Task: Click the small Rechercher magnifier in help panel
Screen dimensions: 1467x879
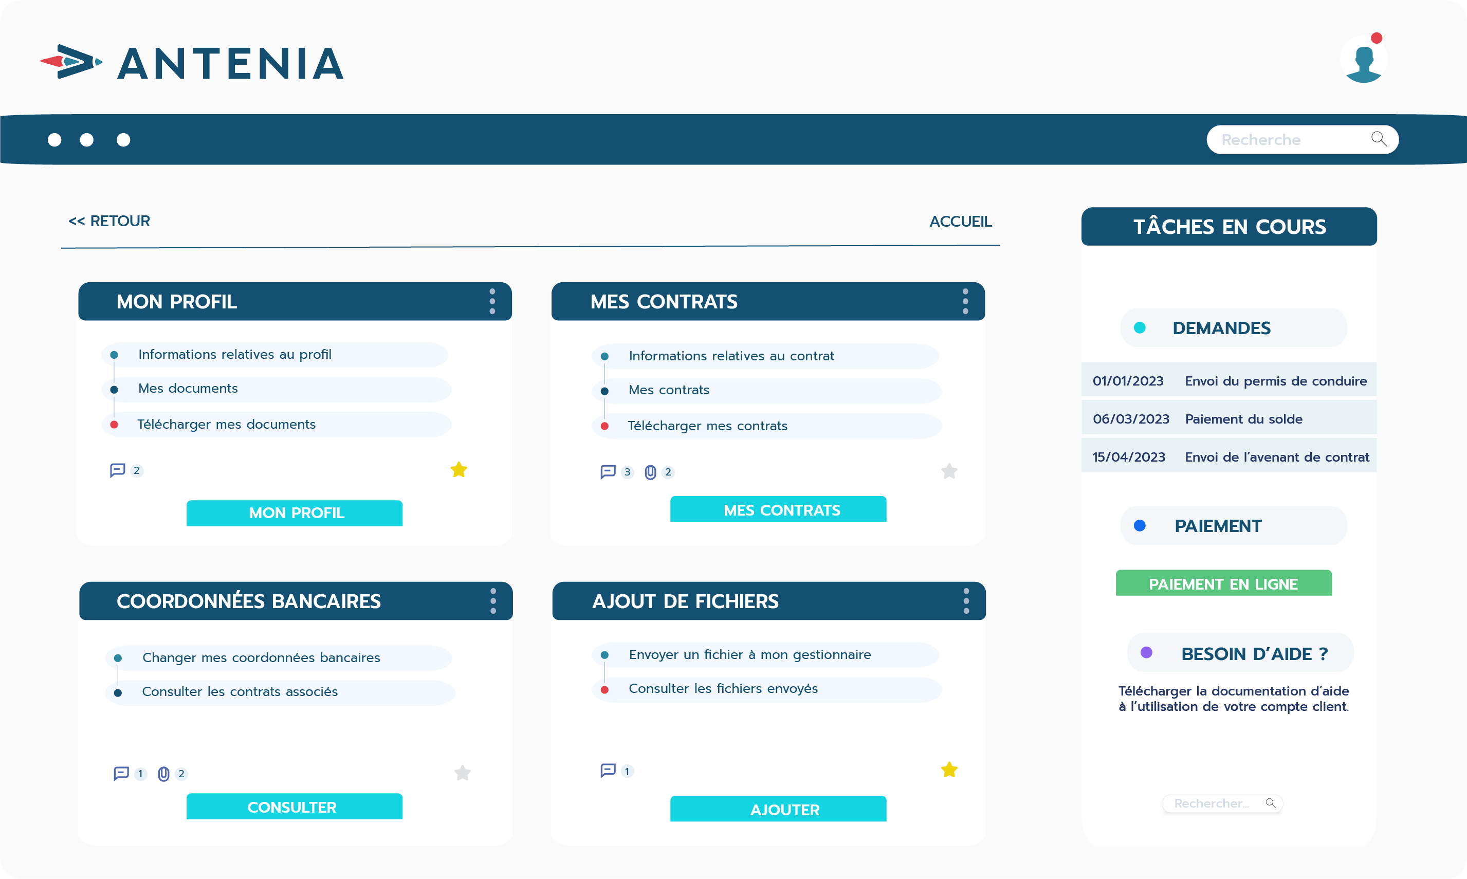Action: (x=1270, y=802)
